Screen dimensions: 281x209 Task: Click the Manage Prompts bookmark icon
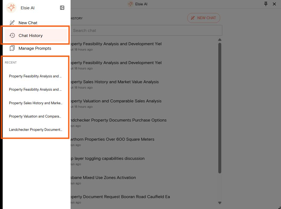click(12, 48)
